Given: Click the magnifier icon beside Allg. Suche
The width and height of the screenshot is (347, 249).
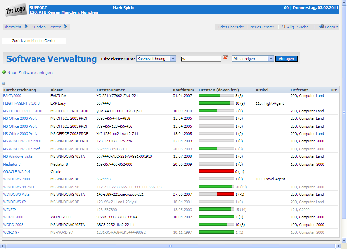Looking at the screenshot, I should click(284, 27).
